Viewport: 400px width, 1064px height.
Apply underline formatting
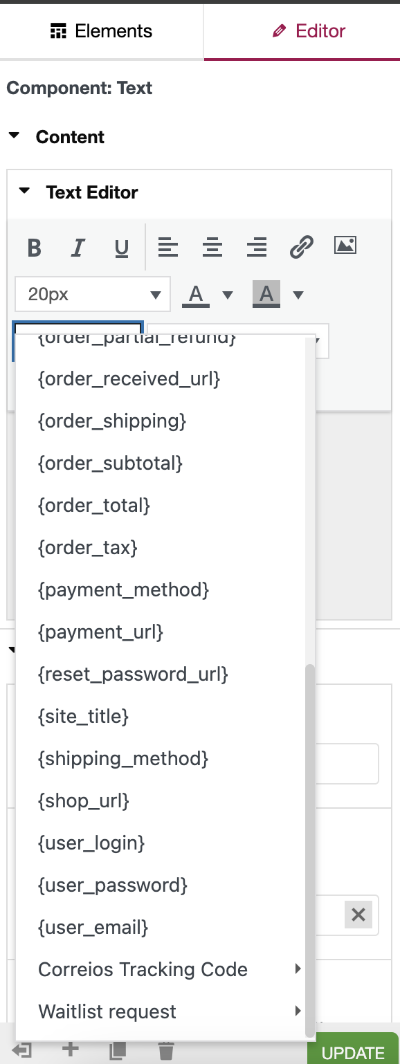pyautogui.click(x=122, y=247)
